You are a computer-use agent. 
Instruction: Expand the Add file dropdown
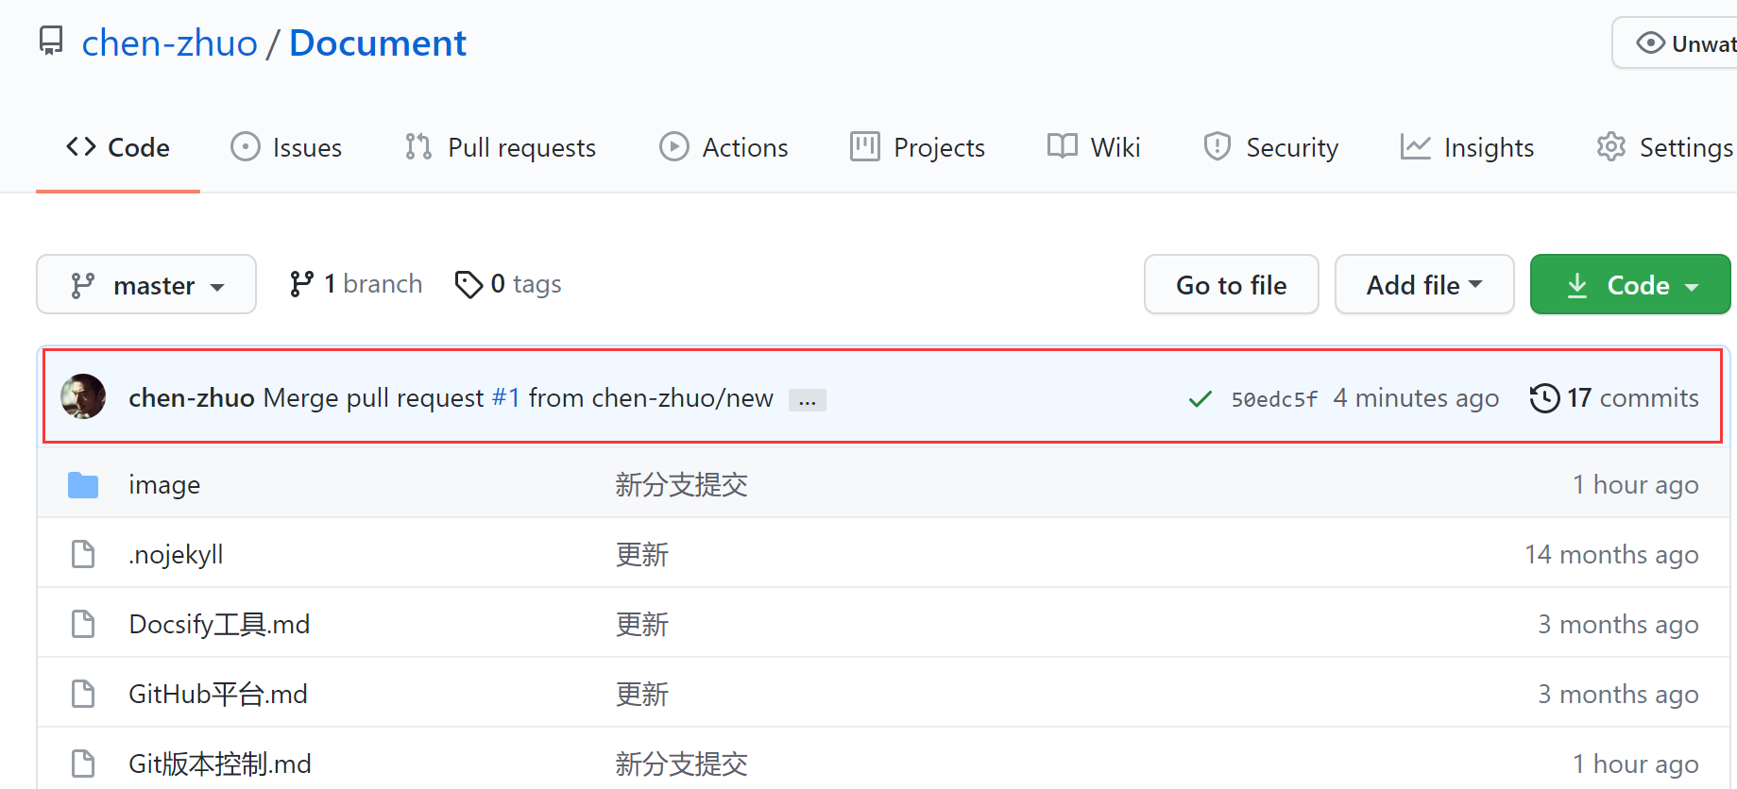coord(1423,285)
